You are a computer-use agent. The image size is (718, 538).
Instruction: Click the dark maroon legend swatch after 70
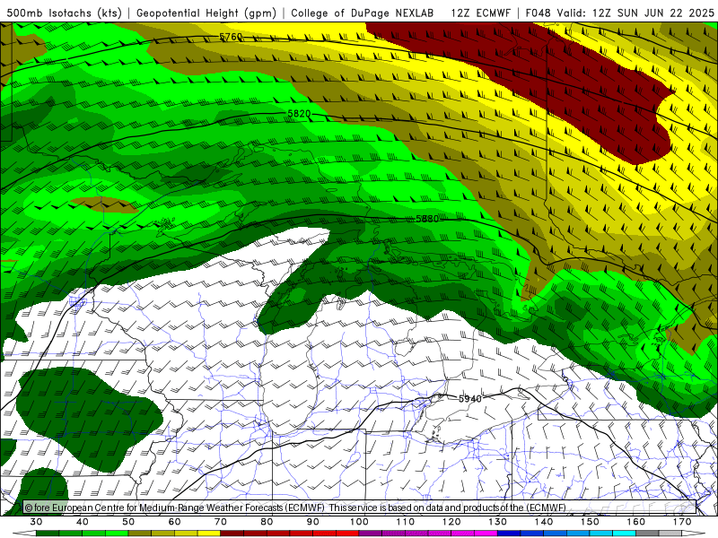point(232,534)
